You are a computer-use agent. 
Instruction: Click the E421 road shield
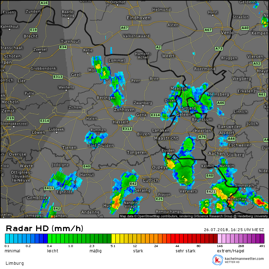(x=211, y=191)
